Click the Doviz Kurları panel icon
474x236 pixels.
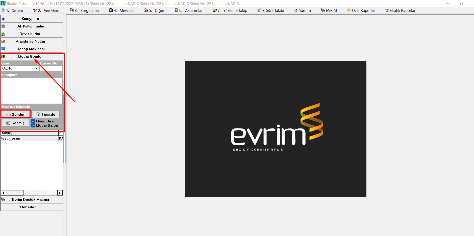(3, 34)
